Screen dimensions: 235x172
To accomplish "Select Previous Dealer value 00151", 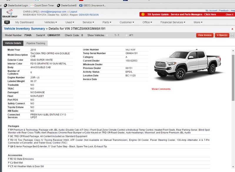I will click(129, 68).
